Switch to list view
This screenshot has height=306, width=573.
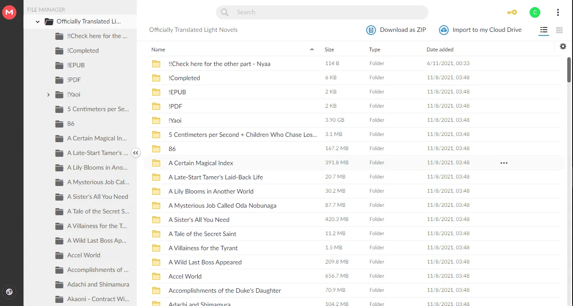point(544,30)
